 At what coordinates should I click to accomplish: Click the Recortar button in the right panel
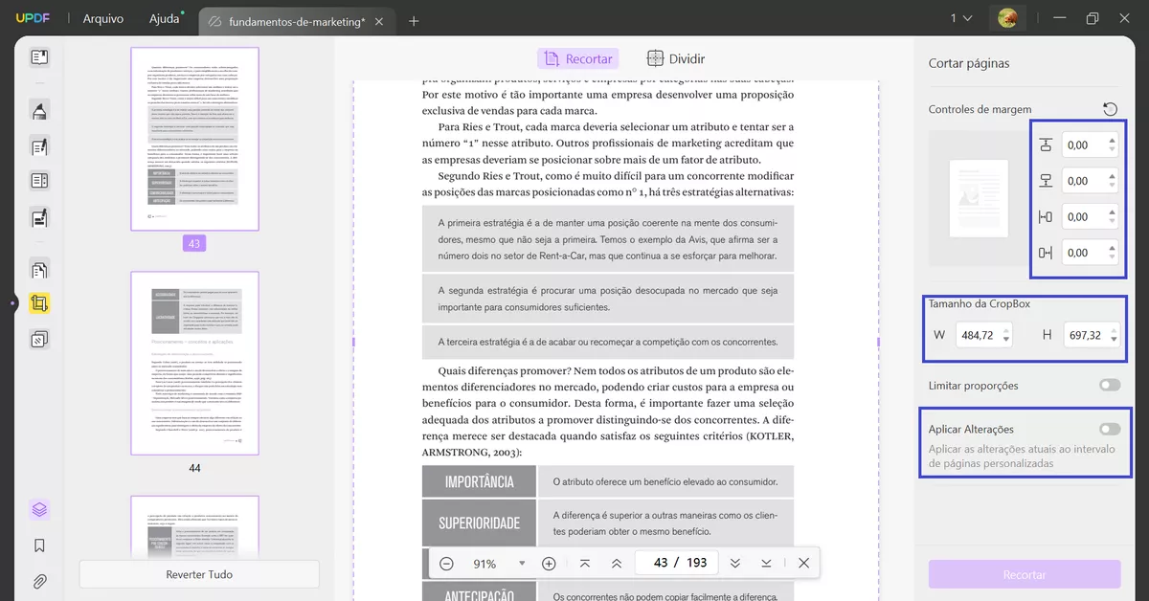point(1024,574)
